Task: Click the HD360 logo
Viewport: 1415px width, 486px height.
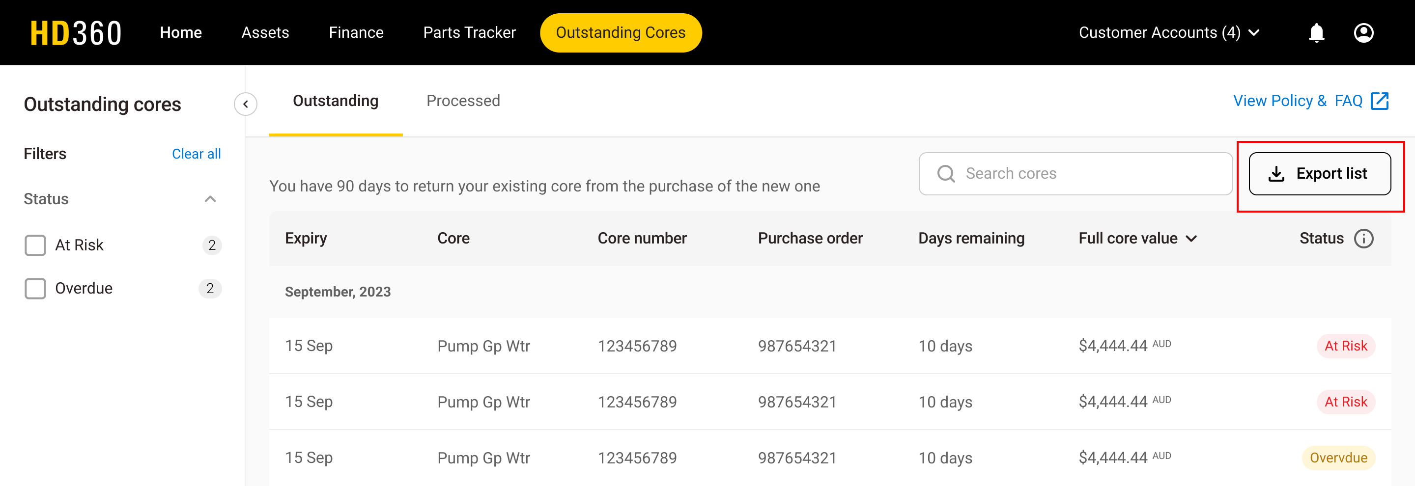Action: point(76,32)
